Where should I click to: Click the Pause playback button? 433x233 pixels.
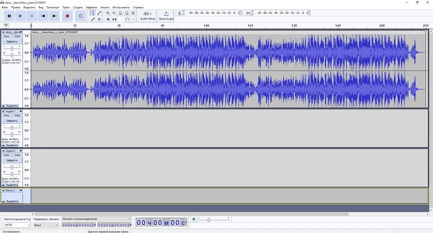pyautogui.click(x=9, y=16)
